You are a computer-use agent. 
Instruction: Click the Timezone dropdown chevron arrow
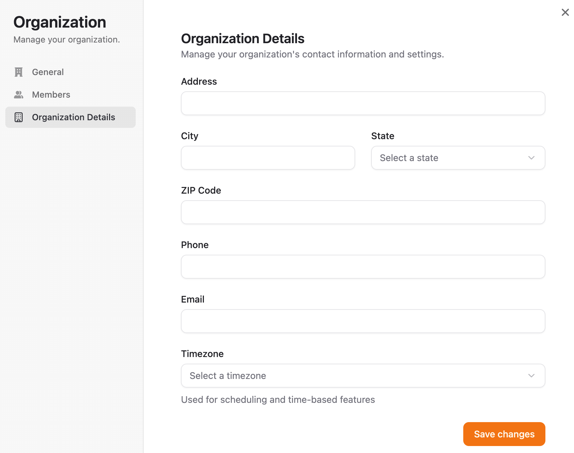tap(531, 376)
